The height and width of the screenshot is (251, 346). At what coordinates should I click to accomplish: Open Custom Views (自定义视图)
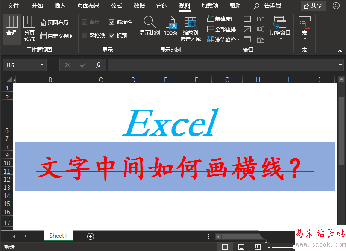pyautogui.click(x=57, y=36)
